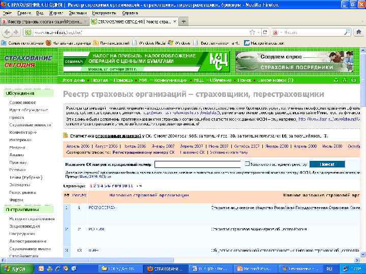Sort list by Регистрационному номеру СК
The image size is (366, 274).
tap(143, 152)
